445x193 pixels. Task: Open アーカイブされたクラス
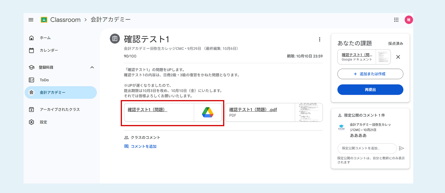pos(60,110)
